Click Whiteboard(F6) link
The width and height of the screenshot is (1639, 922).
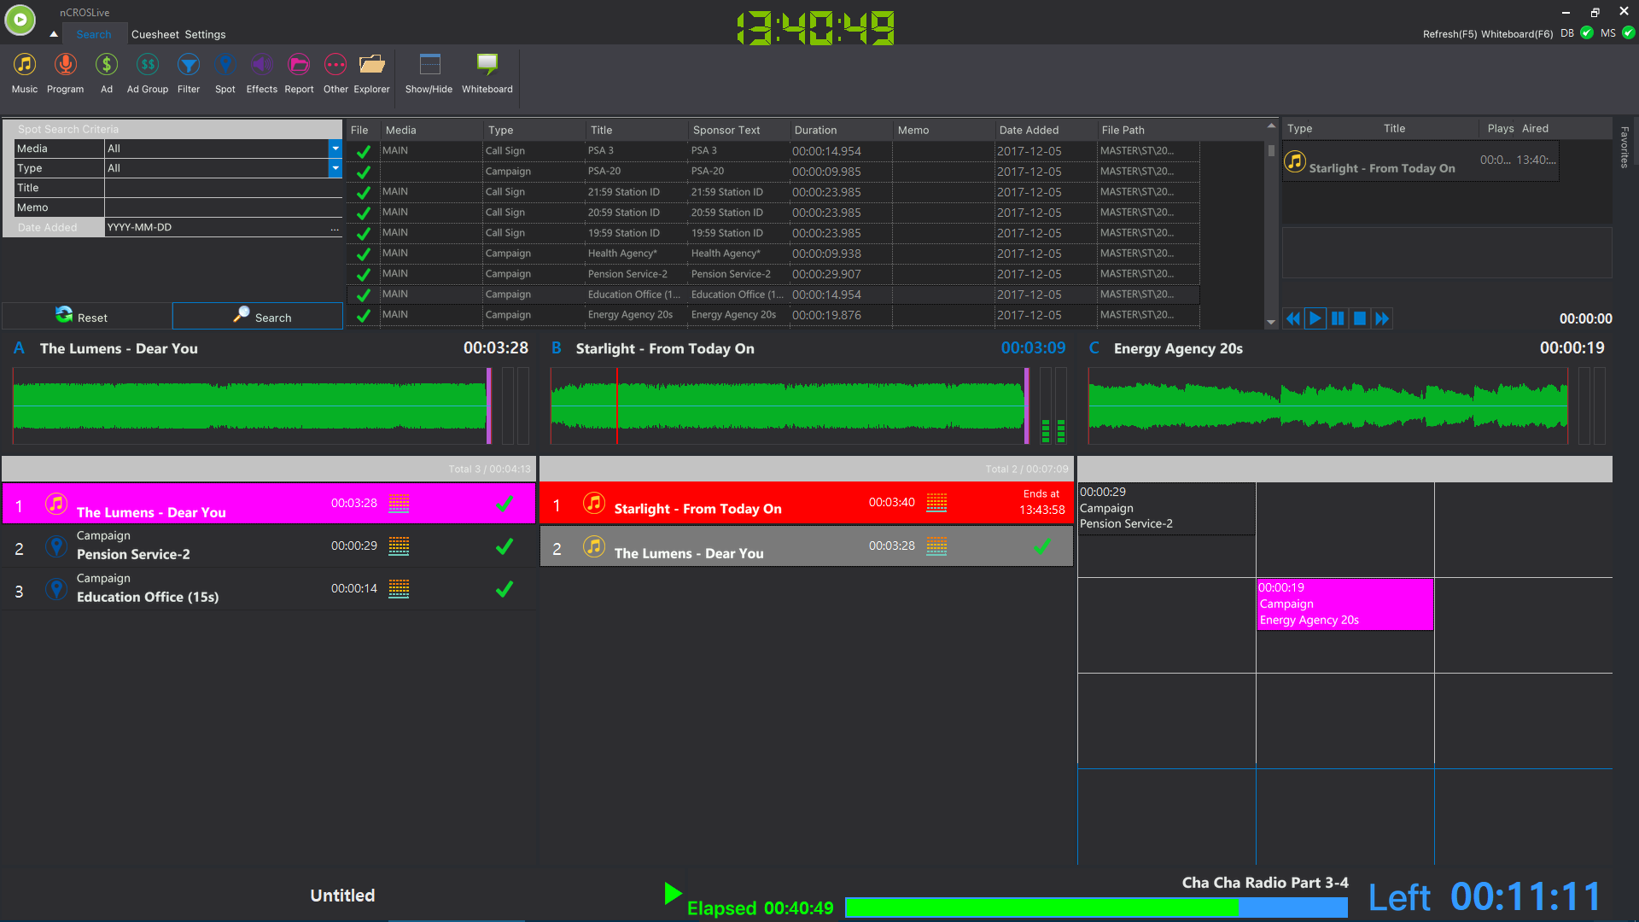point(1517,34)
